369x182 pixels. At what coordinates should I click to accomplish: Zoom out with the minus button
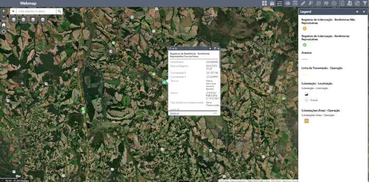[x=3, y=17]
